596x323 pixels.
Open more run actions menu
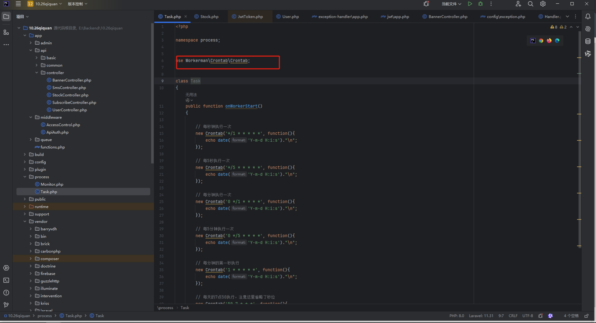point(491,4)
